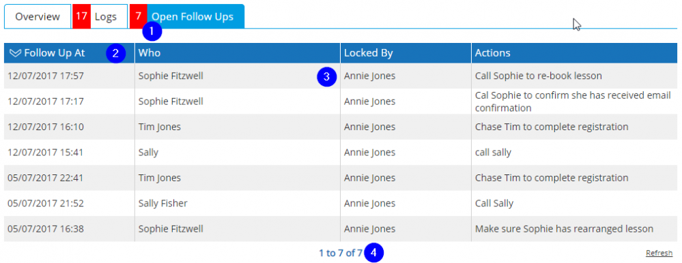
Task: Refresh the follow ups list
Action: point(659,253)
